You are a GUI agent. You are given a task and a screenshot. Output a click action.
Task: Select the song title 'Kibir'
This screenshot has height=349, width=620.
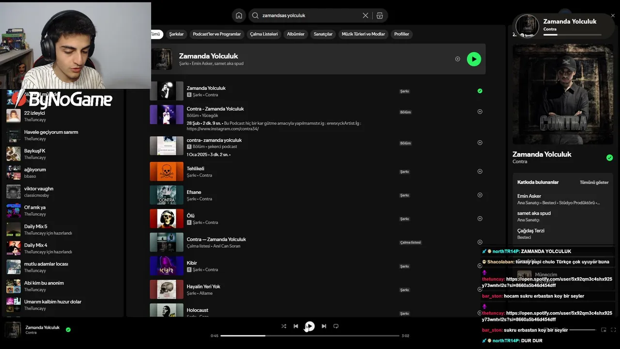coord(192,263)
